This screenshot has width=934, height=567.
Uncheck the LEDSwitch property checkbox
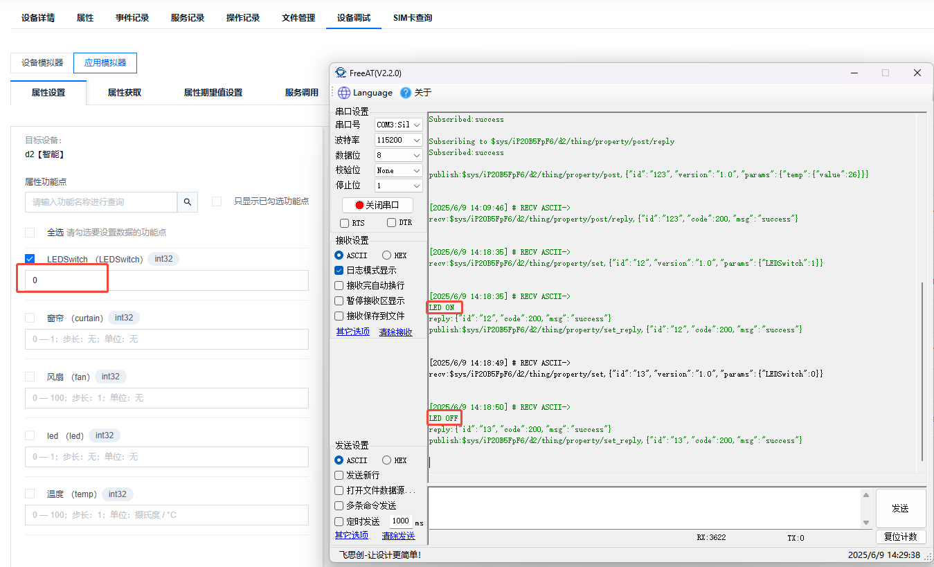click(30, 259)
